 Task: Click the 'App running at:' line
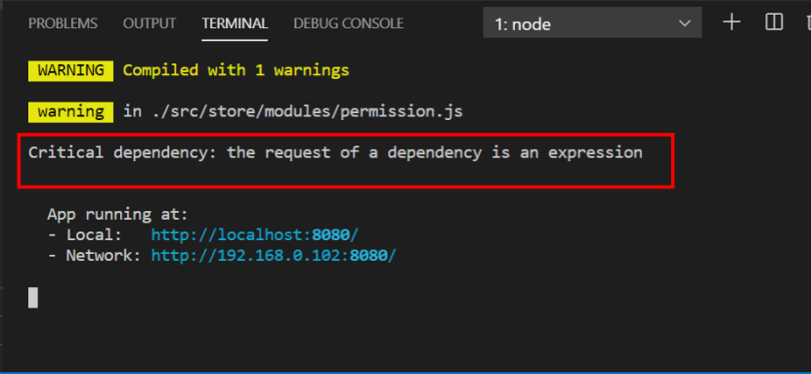(118, 214)
